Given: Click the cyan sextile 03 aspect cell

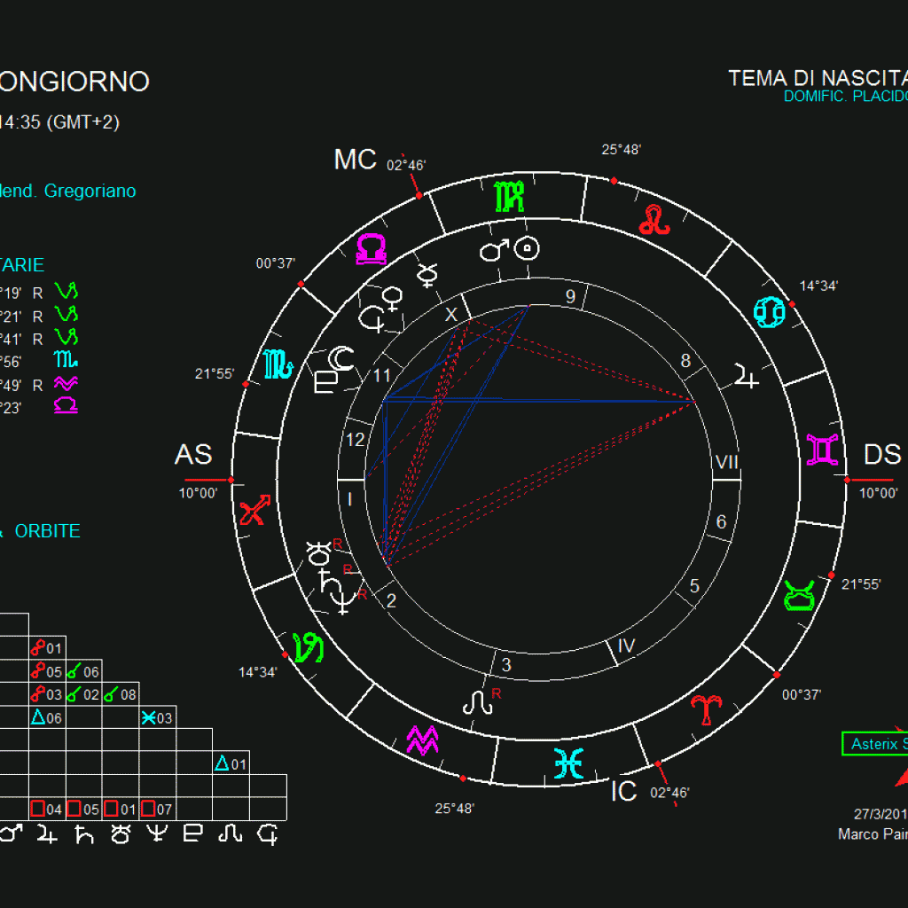Looking at the screenshot, I should pos(158,718).
